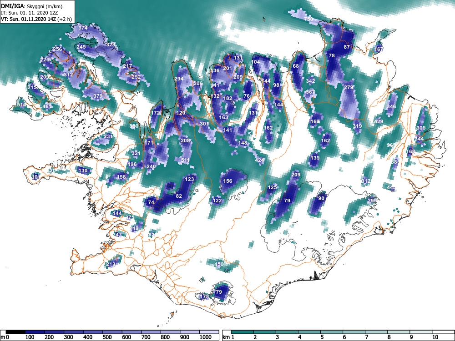Viewport: 455px width, 341px height.
Task: Click the 90 visibility value
Action: (x=321, y=198)
